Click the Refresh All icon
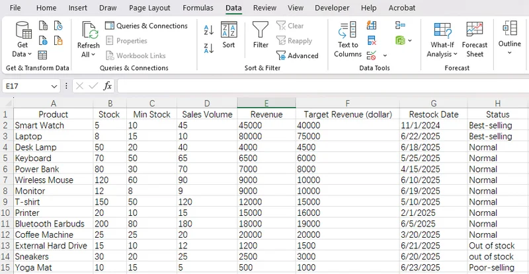 (89, 30)
